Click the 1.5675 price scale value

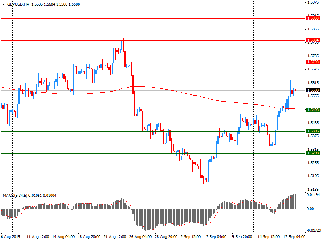313,69
